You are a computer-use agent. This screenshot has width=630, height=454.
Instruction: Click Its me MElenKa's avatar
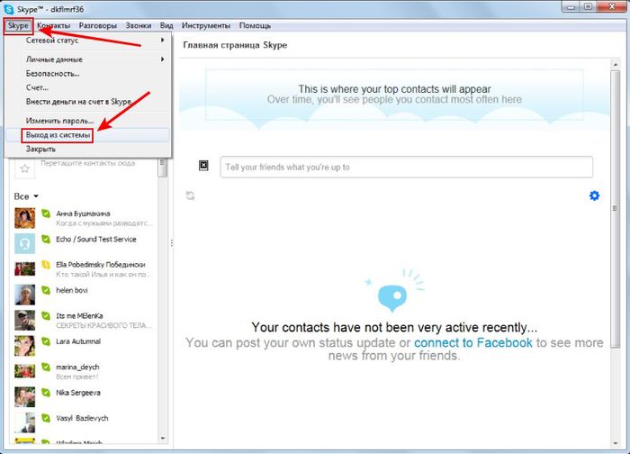[x=25, y=321]
